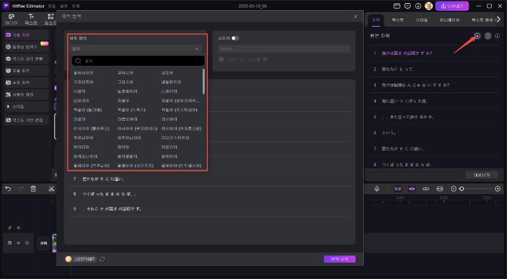Click the refresh icon next to credits count
Viewport: 507px width, 279px height.
tap(103, 259)
